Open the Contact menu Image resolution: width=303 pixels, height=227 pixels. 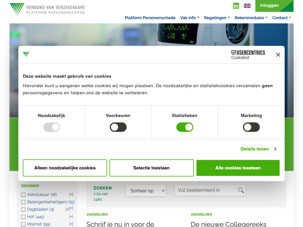pyautogui.click(x=281, y=18)
